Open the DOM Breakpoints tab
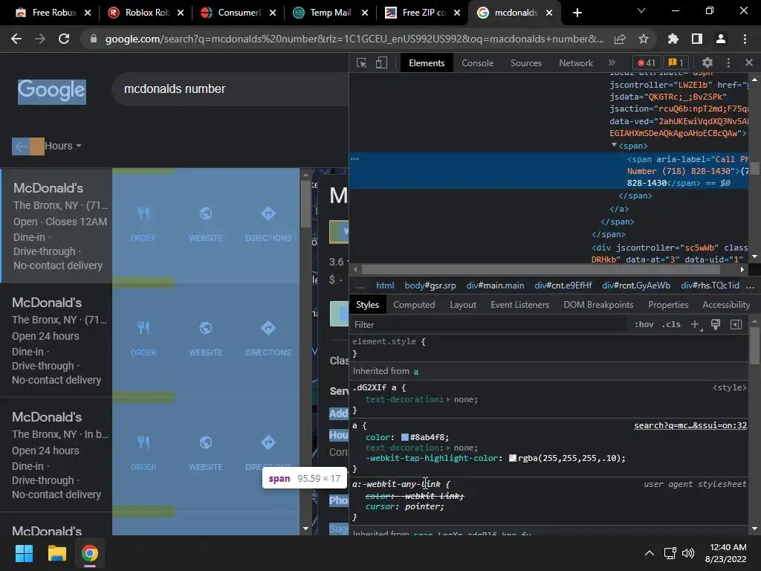This screenshot has width=761, height=571. click(598, 305)
